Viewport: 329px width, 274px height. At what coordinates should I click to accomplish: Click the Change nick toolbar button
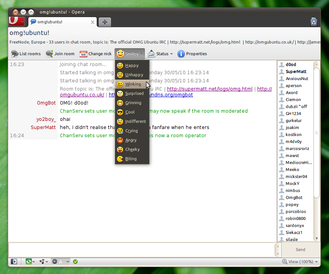(x=96, y=54)
